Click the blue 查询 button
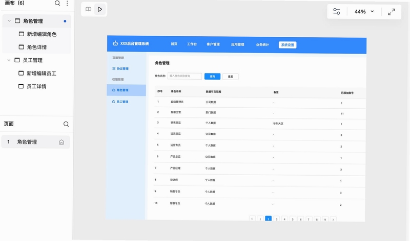 (212, 77)
